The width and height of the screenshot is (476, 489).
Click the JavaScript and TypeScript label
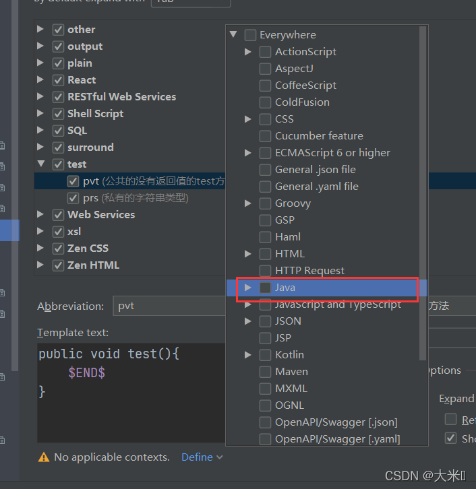pyautogui.click(x=338, y=305)
